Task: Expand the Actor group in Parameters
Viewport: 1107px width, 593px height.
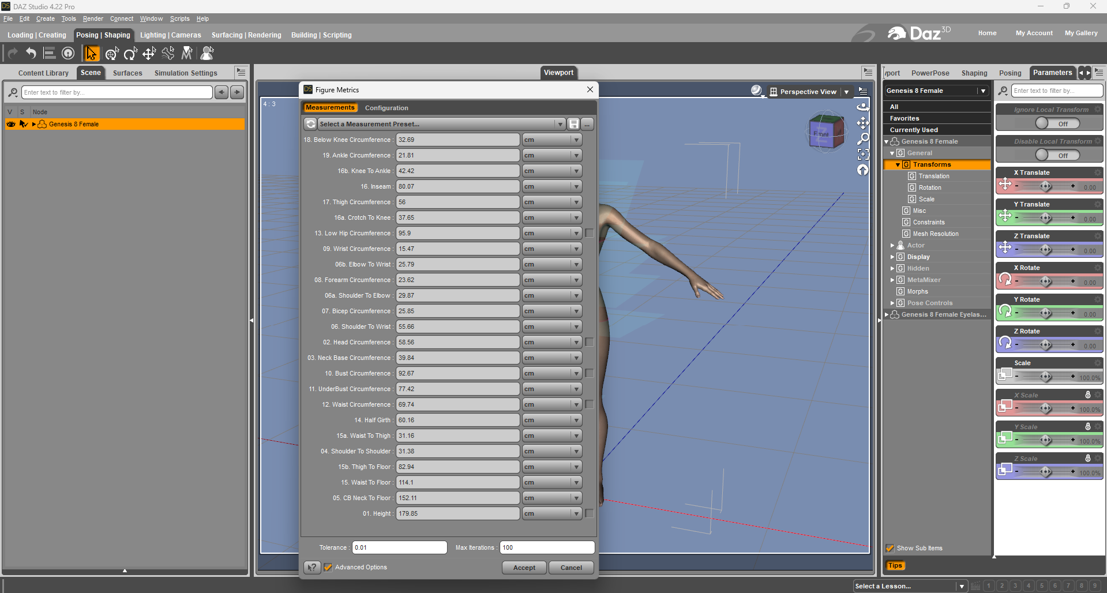Action: 892,245
